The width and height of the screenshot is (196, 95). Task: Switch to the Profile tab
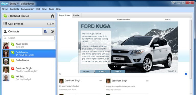[x=76, y=15]
